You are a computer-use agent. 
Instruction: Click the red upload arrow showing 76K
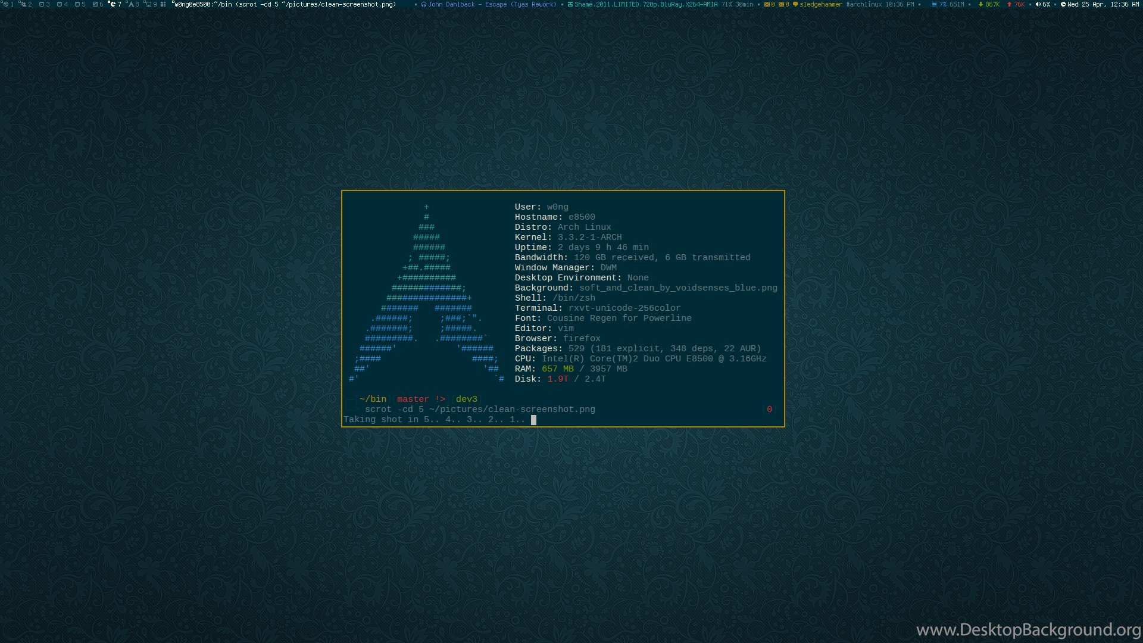pos(1009,5)
